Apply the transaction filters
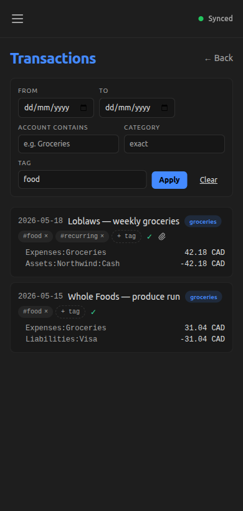This screenshot has width=243, height=511. (169, 180)
